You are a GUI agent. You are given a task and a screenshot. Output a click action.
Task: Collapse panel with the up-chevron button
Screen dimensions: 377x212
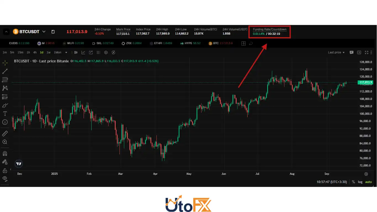[6, 32]
